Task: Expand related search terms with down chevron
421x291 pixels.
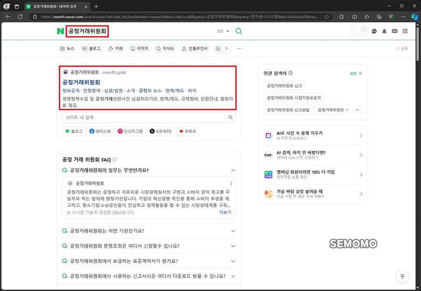Action: tap(357, 110)
